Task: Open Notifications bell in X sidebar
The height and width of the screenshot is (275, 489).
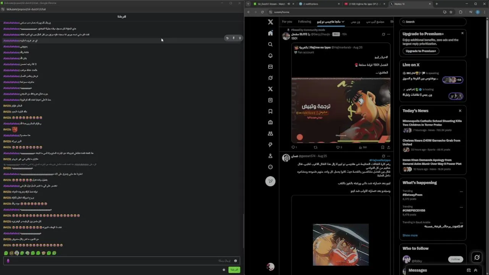Action: 270,55
